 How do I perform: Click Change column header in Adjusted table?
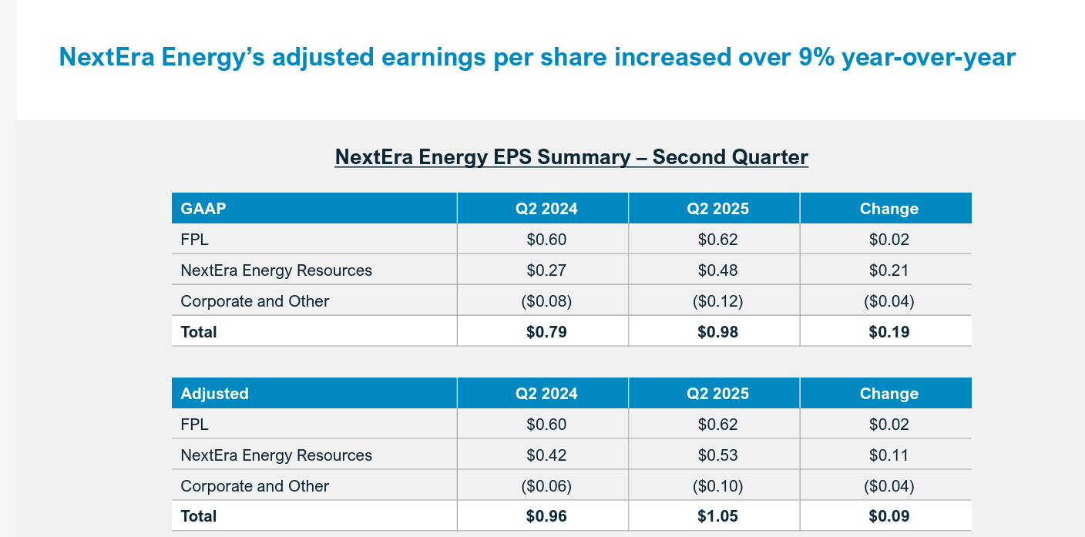click(x=888, y=394)
